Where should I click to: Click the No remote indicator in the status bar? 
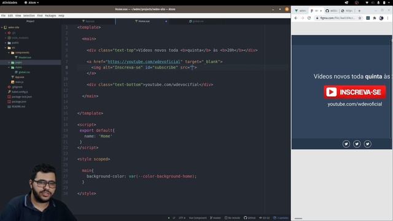tap(232, 218)
